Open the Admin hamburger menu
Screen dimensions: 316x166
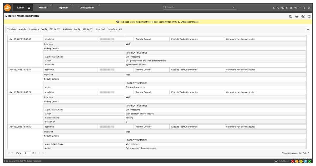pyautogui.click(x=29, y=8)
